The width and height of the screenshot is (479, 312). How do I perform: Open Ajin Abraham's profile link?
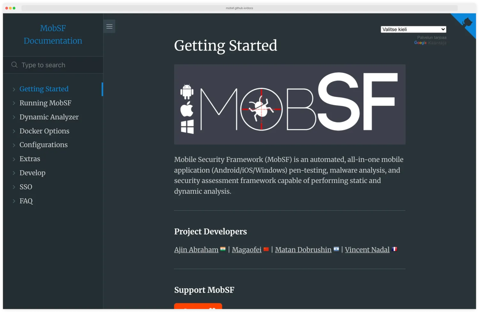(196, 250)
